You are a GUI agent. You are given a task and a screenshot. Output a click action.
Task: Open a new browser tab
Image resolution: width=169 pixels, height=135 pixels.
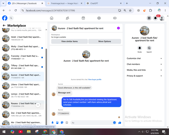[127, 3]
